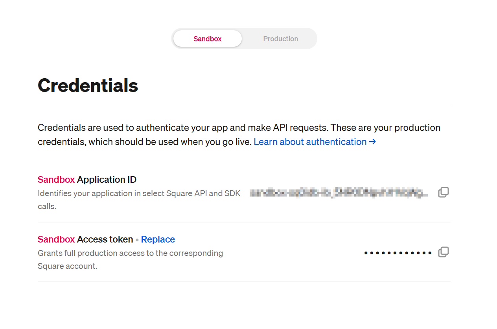Click the blurred Application ID value

click(x=339, y=193)
